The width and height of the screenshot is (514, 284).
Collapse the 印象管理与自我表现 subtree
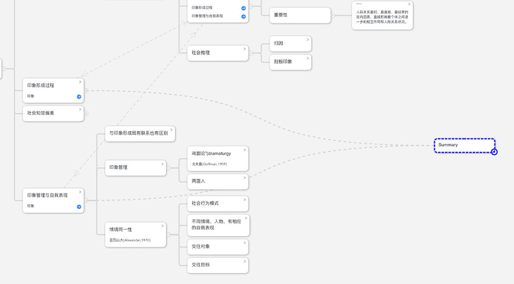click(x=86, y=200)
